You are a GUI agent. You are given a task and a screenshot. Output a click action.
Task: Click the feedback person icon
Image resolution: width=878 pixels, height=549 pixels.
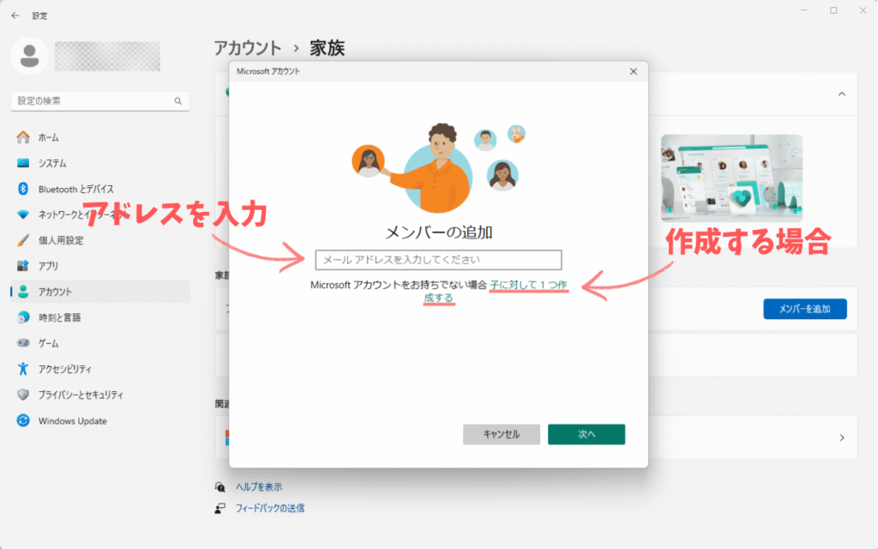(x=220, y=508)
